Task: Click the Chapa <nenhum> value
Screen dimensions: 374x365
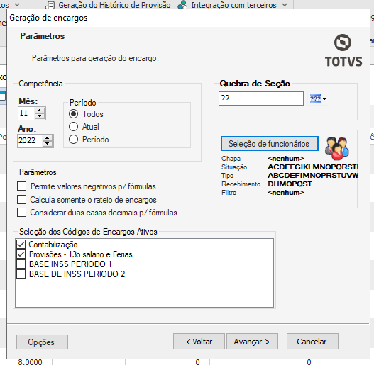Action: click(x=286, y=159)
